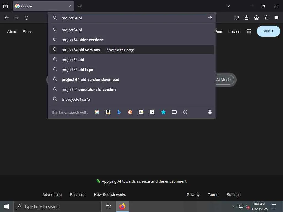Open the Firefox account menu
The height and width of the screenshot is (212, 283).
pyautogui.click(x=256, y=18)
